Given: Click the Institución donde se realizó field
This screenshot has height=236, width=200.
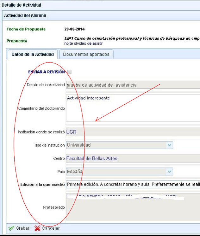Looking at the screenshot, I should (x=133, y=132).
